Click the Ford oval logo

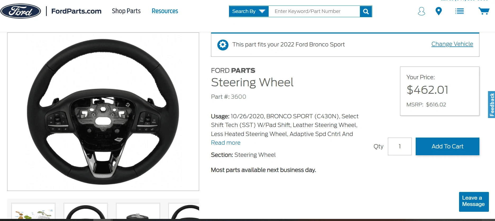click(x=21, y=11)
